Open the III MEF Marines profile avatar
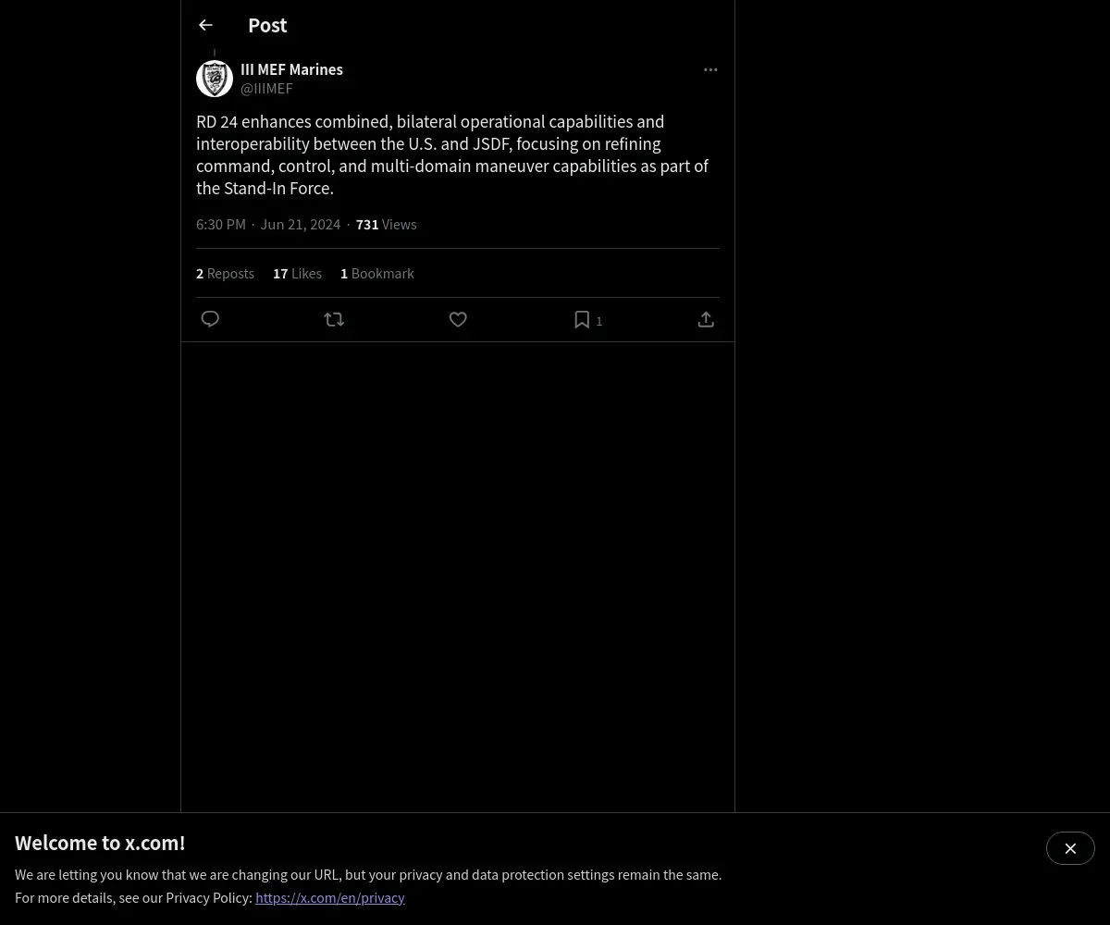 [215, 79]
